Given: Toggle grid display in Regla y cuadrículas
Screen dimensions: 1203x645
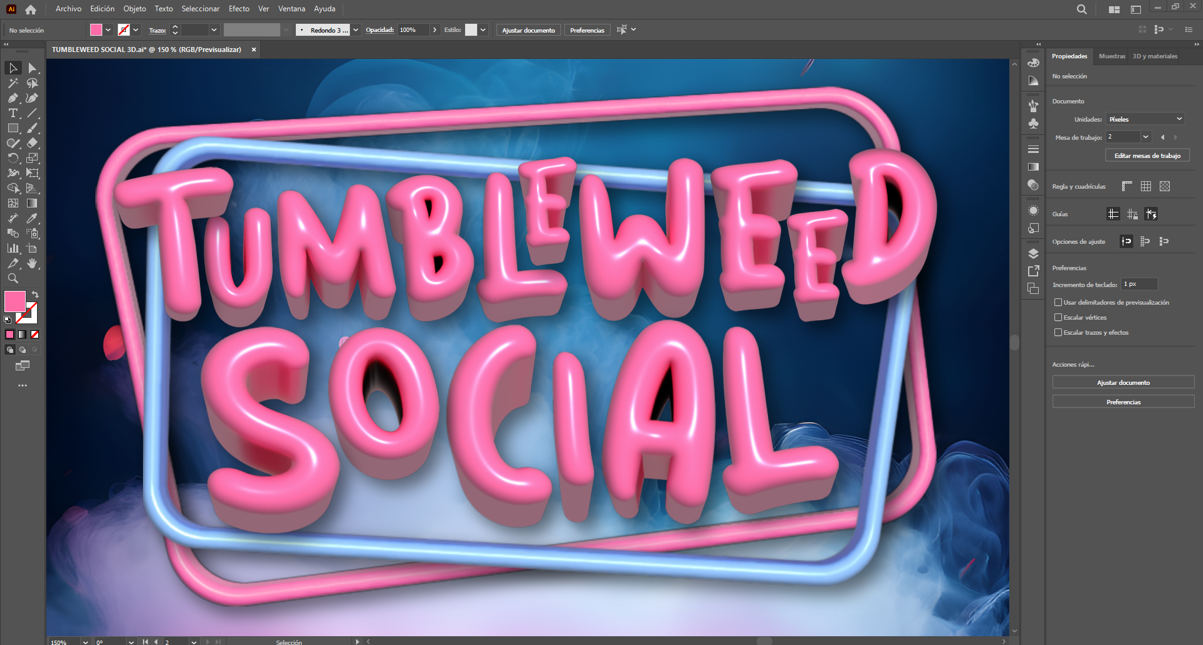Looking at the screenshot, I should click(1146, 186).
